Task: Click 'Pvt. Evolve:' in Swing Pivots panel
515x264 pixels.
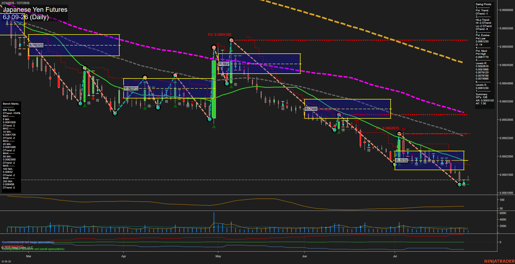Action: pyautogui.click(x=483, y=35)
